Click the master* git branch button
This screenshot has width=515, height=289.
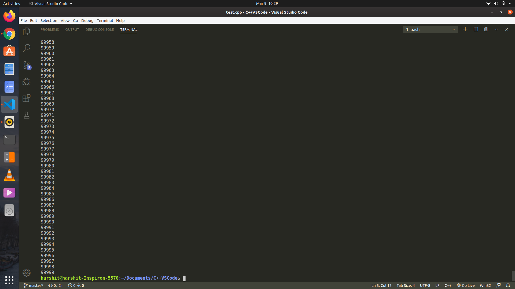[x=34, y=286]
